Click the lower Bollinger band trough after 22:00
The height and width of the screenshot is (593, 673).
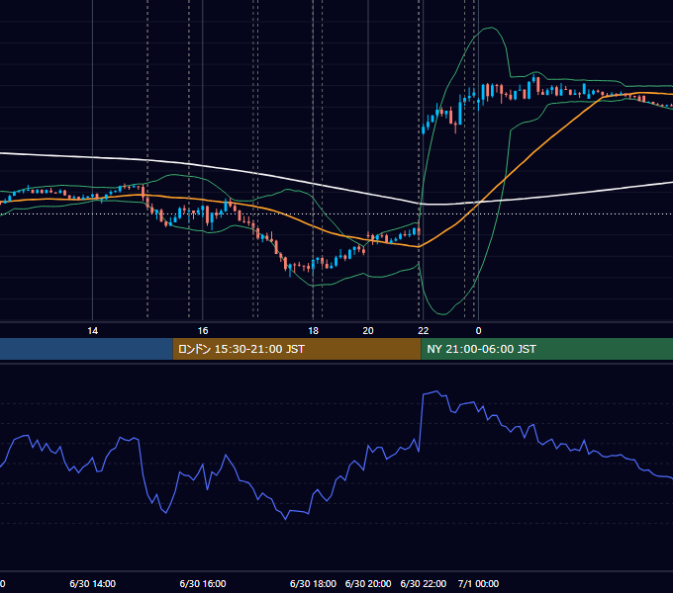[x=441, y=314]
